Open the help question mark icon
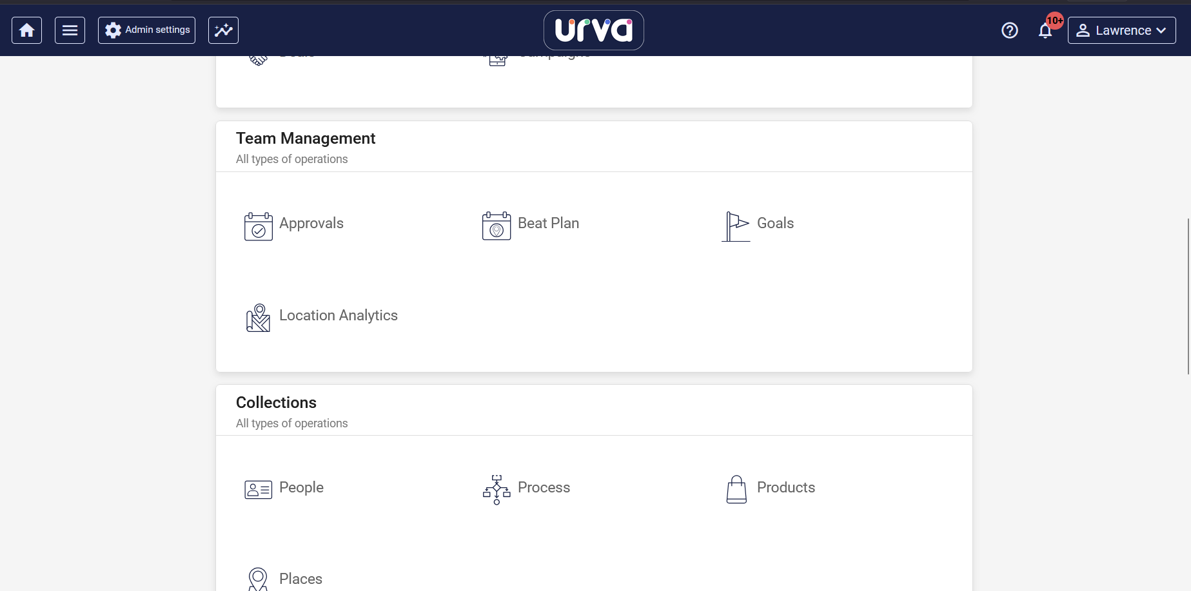Image resolution: width=1191 pixels, height=591 pixels. (x=1009, y=30)
